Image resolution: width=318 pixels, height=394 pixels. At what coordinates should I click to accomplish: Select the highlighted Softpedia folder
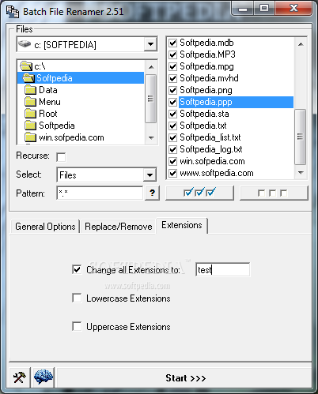pos(81,78)
